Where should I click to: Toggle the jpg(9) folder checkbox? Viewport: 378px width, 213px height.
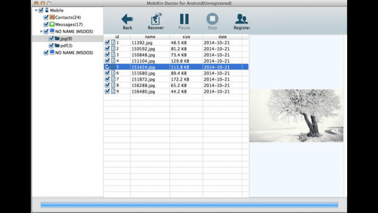51,38
